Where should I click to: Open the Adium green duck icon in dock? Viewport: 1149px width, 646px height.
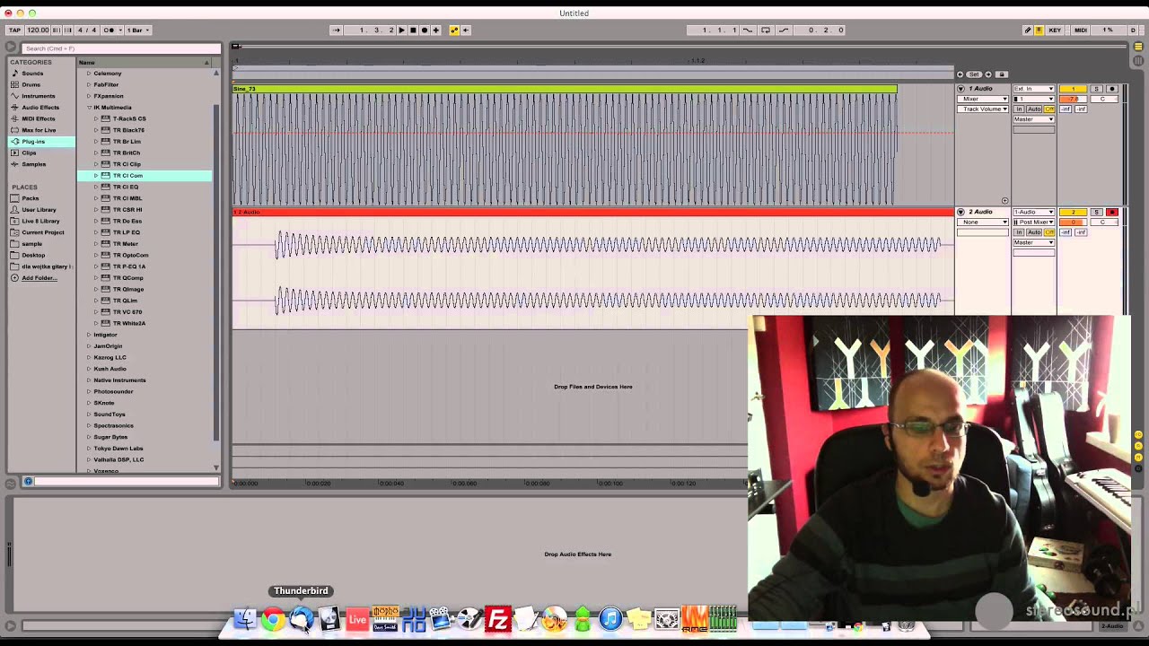(x=583, y=619)
